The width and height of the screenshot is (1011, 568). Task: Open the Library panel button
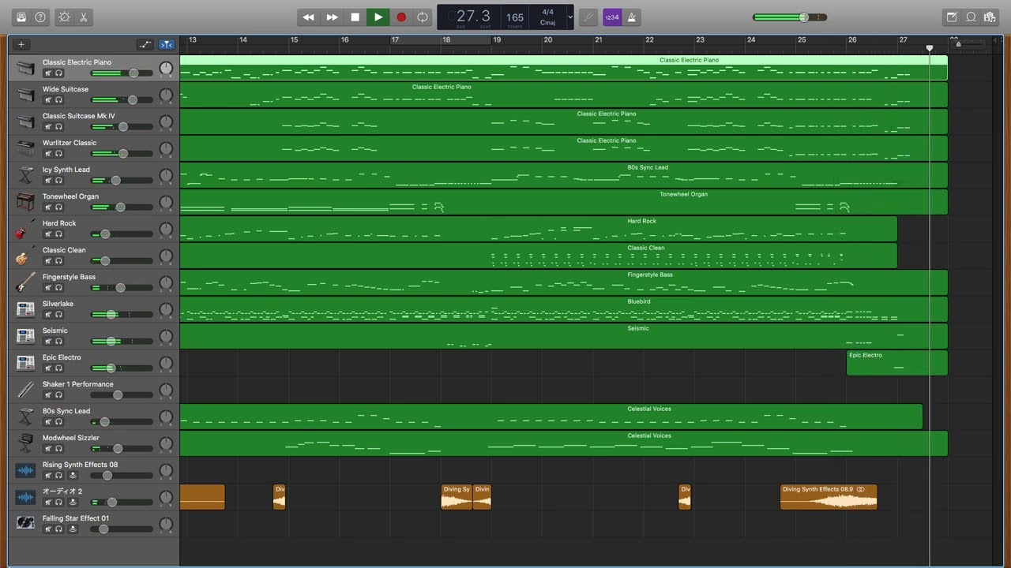tap(21, 17)
